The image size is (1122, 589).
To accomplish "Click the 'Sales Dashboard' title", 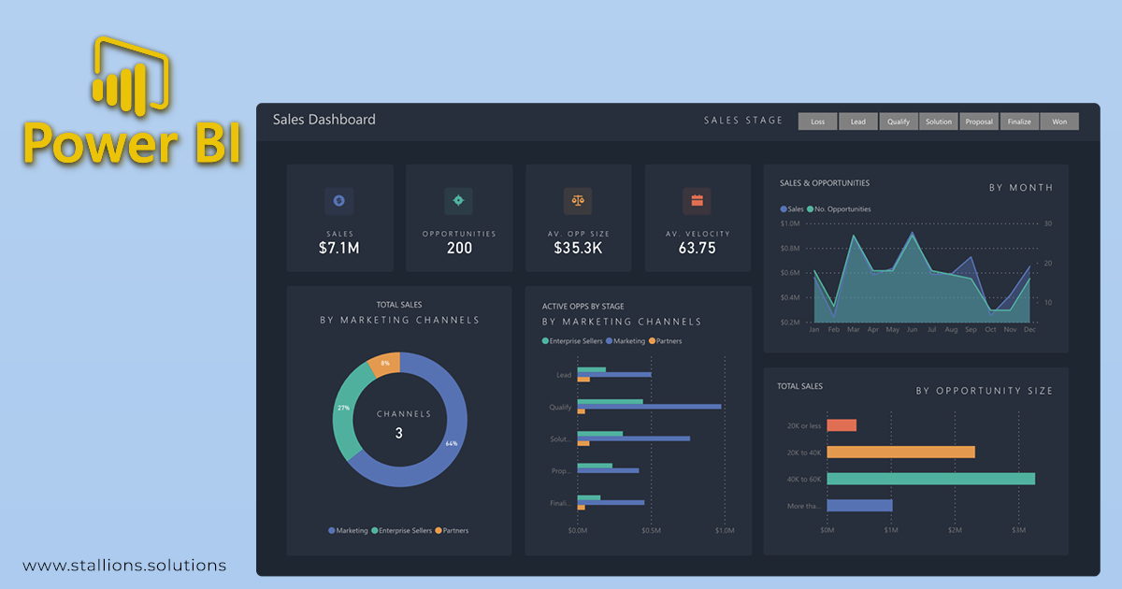I will [324, 120].
